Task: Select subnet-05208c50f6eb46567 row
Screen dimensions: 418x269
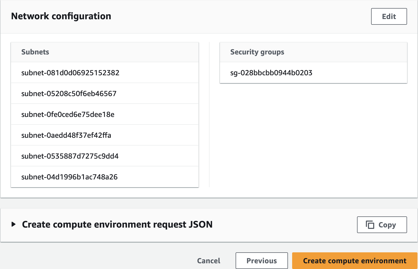Action: point(69,93)
